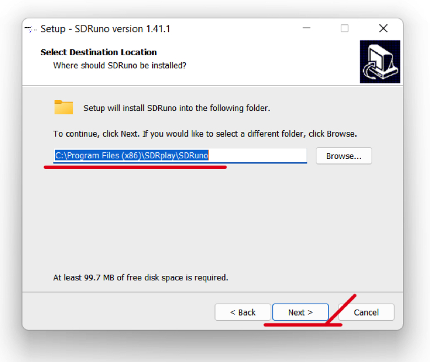Click the disabled maximize box icon
Viewport: 430px width, 362px height.
click(x=345, y=28)
